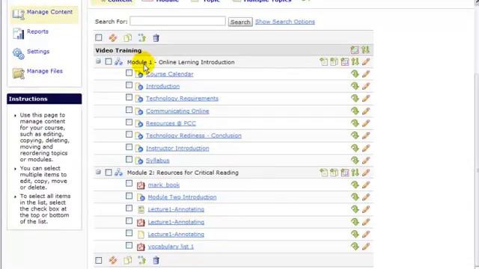This screenshot has height=269, width=479.
Task: Click the green move arrow for Course Calendar
Action: click(355, 74)
